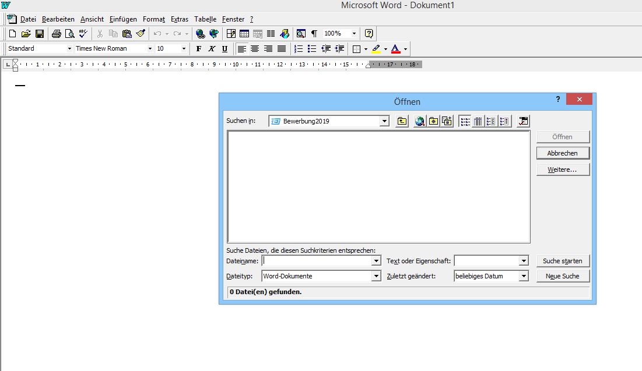Expand Zuletzt geändert beliebiges Datum dropdown

tap(524, 277)
